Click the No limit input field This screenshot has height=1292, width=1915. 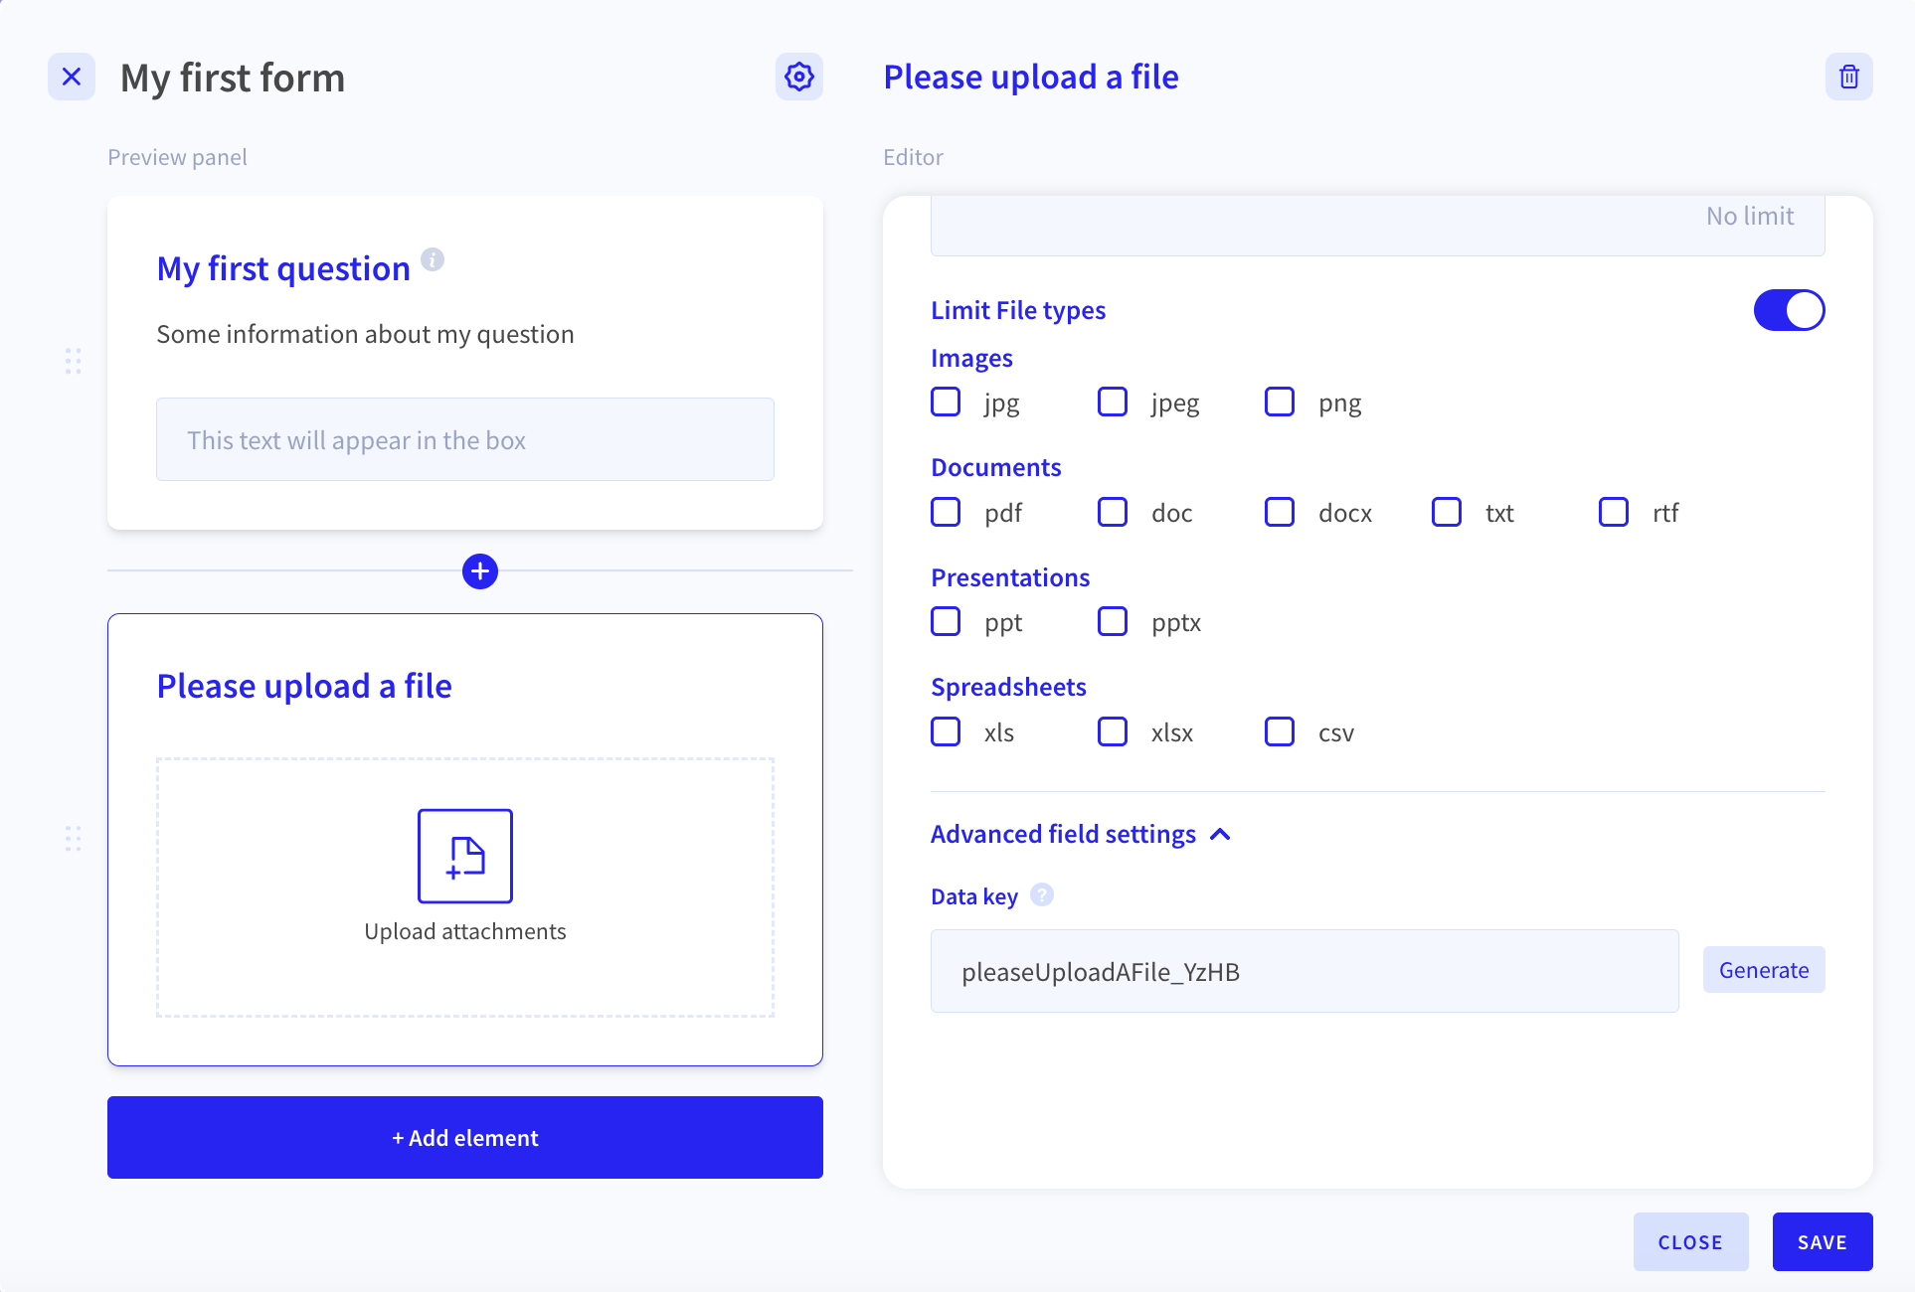(1378, 225)
